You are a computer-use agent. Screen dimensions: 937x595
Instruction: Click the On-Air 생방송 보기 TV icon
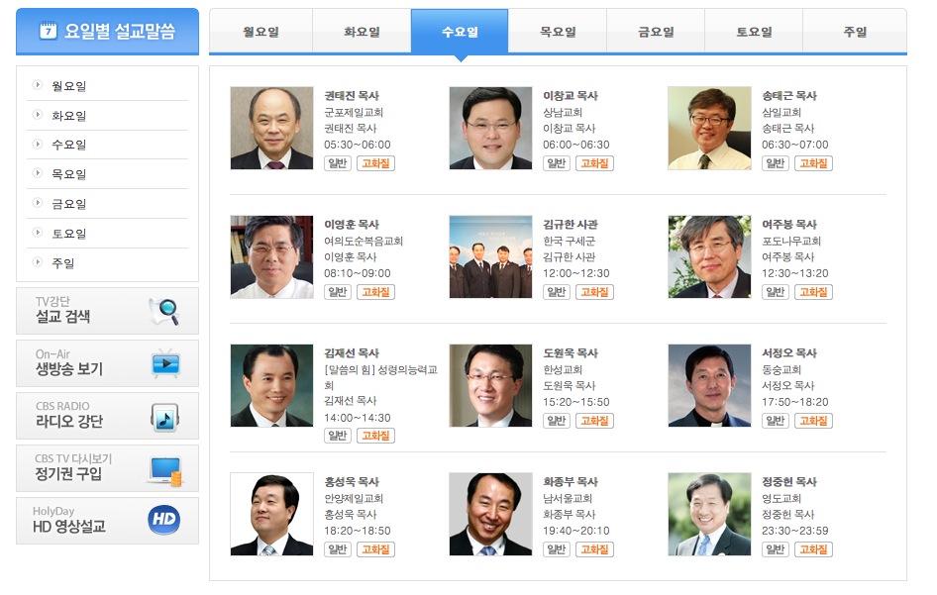click(x=165, y=363)
